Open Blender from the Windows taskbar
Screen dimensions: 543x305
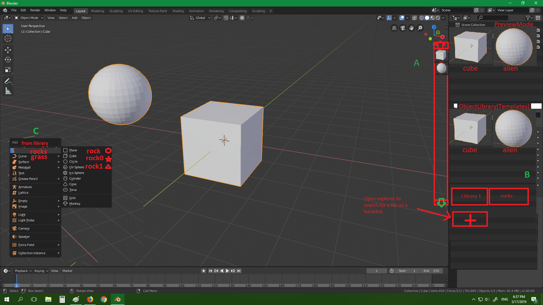coord(118,299)
